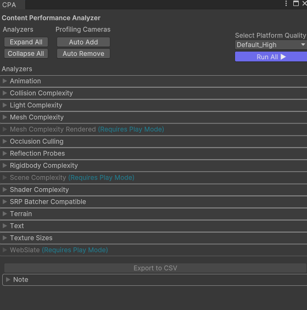Click Export to CSV button
This screenshot has height=310, width=307.
[155, 268]
